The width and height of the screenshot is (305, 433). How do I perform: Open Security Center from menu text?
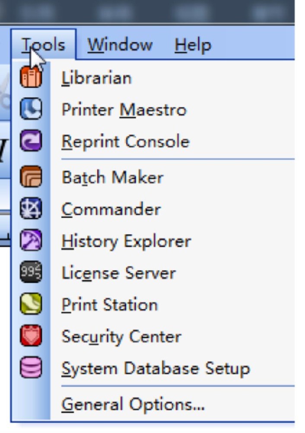pyautogui.click(x=121, y=337)
